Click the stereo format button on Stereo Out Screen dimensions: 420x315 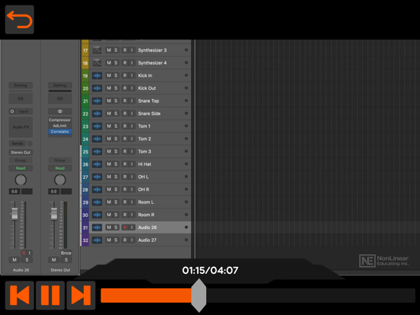60,111
